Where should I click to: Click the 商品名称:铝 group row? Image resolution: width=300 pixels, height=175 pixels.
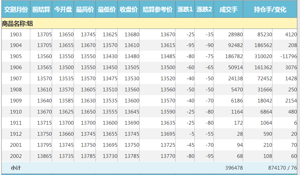17,24
